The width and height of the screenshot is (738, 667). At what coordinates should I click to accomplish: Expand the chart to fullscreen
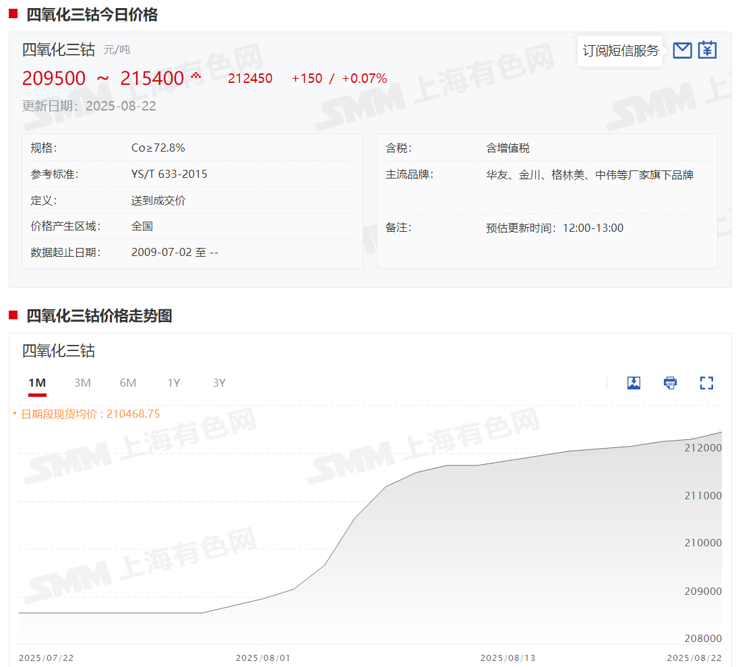706,383
